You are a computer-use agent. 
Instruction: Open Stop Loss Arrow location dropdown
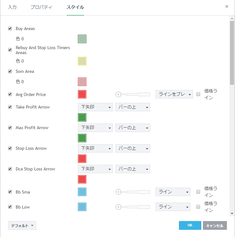click(132, 148)
